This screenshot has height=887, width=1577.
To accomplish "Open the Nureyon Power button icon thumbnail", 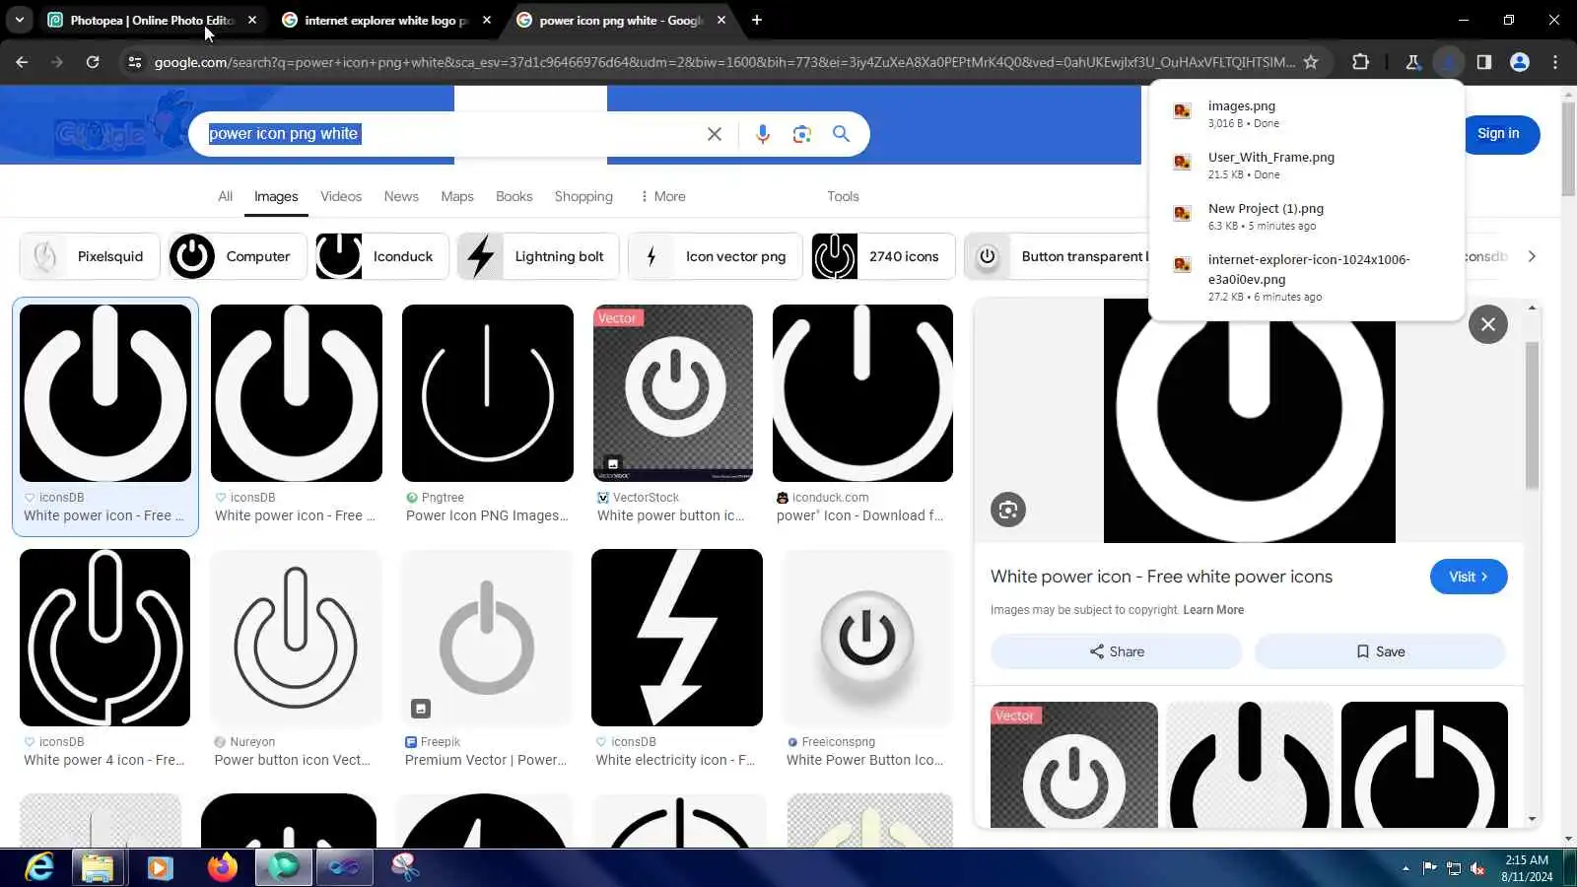I will pos(296,638).
